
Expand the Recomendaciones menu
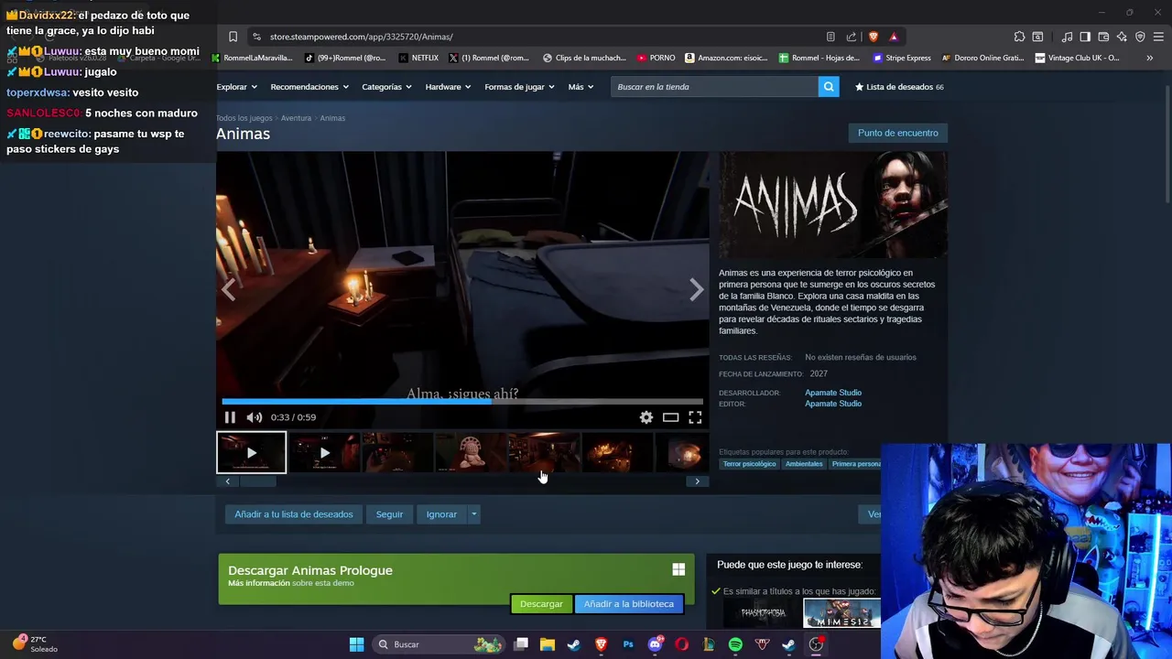tap(309, 87)
